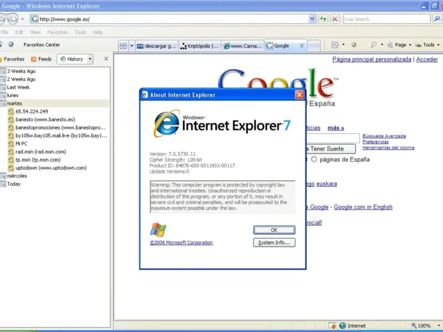This screenshot has height=332, width=443.
Task: Click the status bar zoom level icon
Action: (x=414, y=325)
